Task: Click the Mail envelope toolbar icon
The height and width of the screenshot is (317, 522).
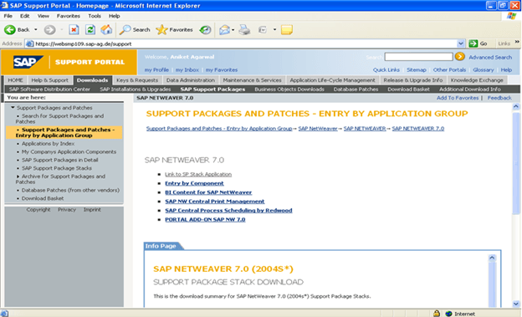Action: click(x=224, y=29)
